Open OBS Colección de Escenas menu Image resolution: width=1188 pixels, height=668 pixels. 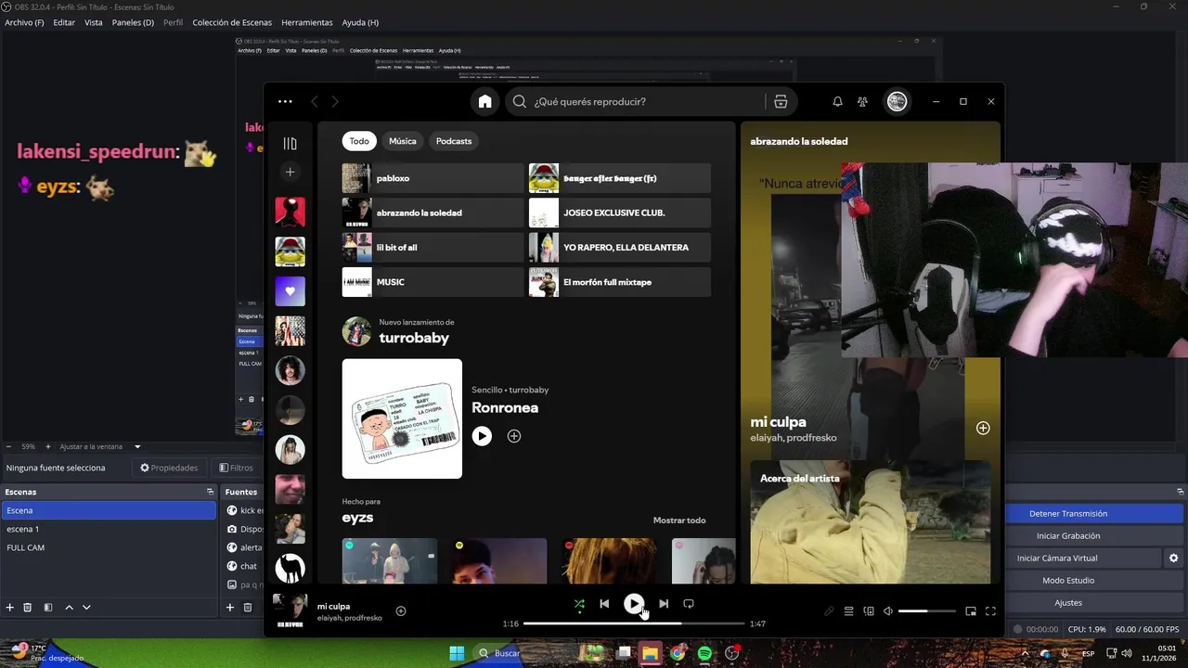tap(232, 22)
